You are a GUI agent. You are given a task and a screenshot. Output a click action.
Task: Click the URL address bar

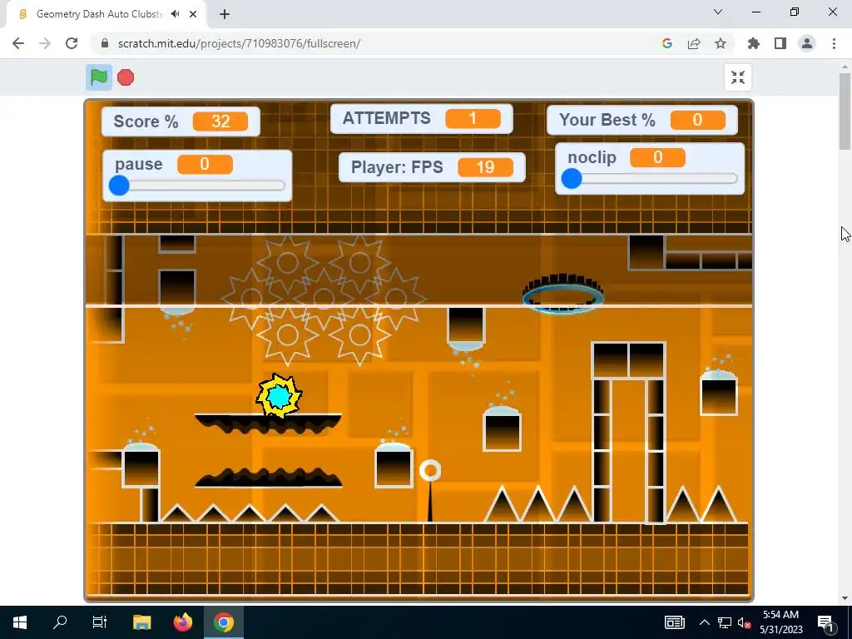(375, 43)
